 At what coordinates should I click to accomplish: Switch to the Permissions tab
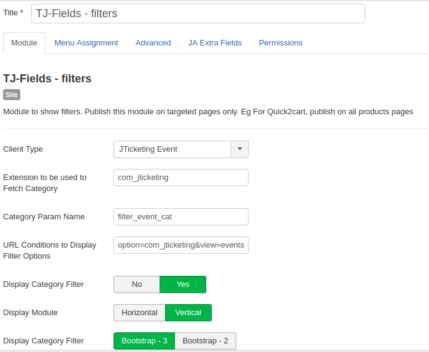point(280,43)
